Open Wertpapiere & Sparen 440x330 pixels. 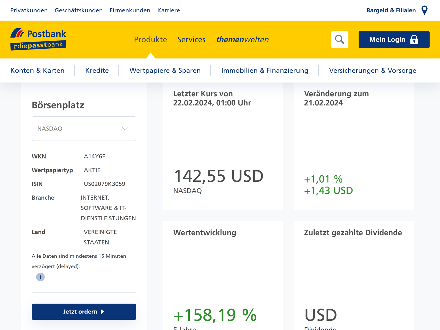165,70
